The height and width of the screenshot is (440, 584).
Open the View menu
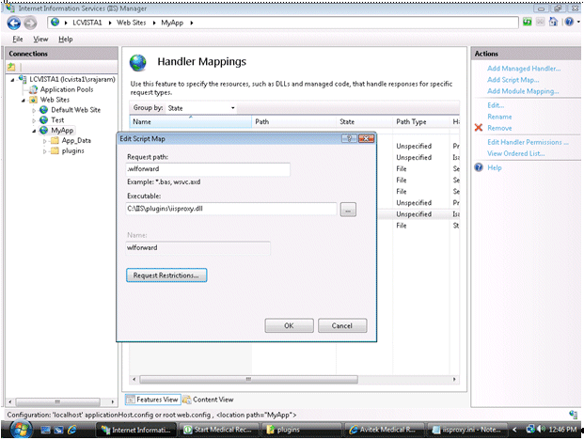[40, 39]
